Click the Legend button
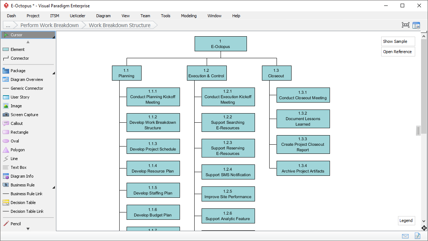428x241 pixels. (406, 220)
